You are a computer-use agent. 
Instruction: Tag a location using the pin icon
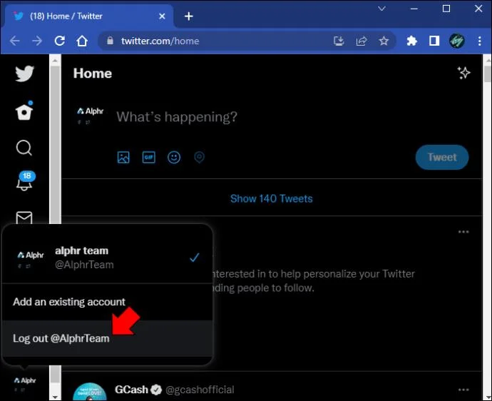pos(199,157)
